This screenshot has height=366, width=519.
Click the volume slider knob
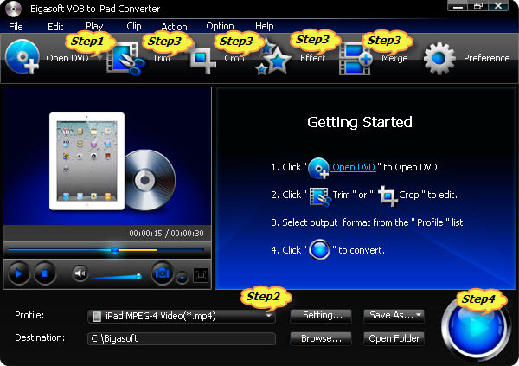click(x=139, y=276)
